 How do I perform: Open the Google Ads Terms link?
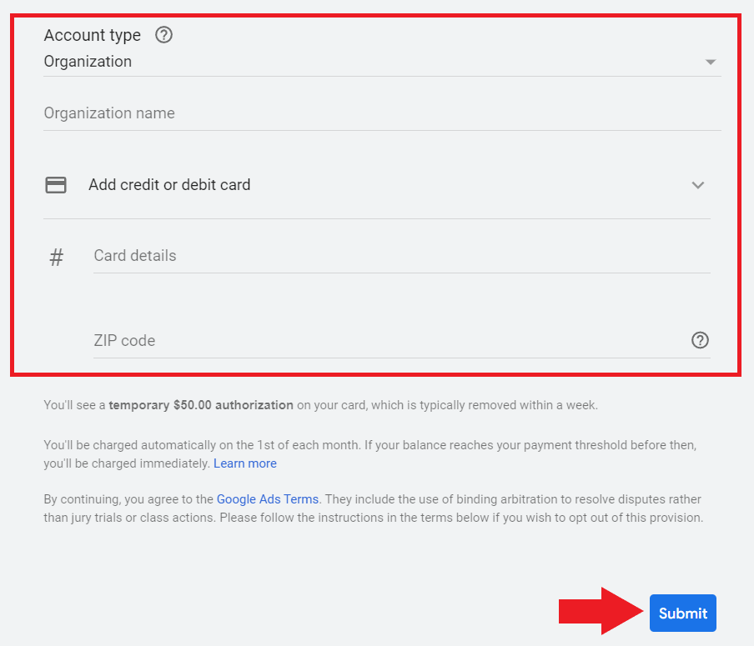pyautogui.click(x=267, y=498)
